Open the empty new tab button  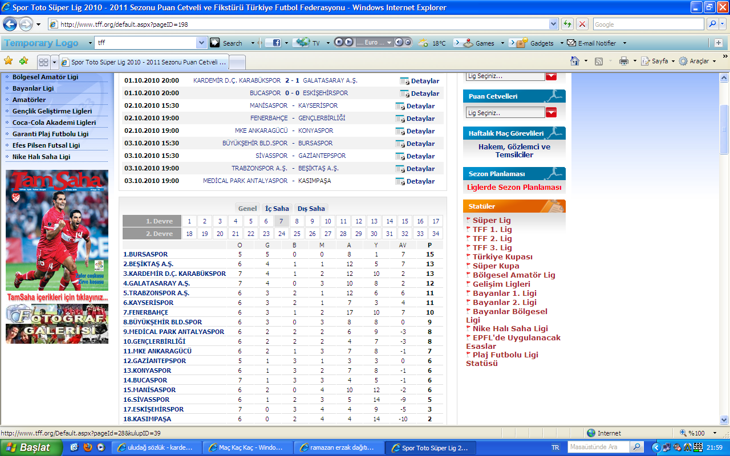(x=237, y=62)
